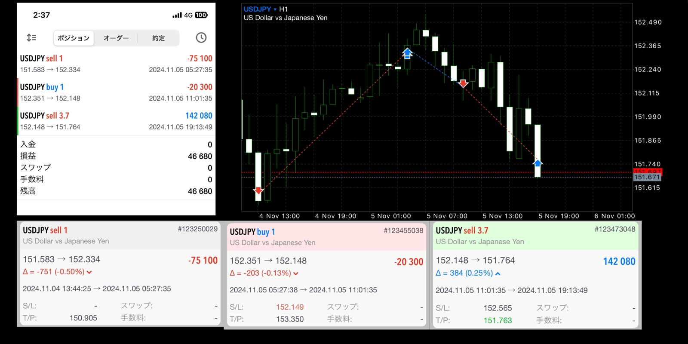
Task: Collapse delta details in sell 3.7 card
Action: pos(498,273)
